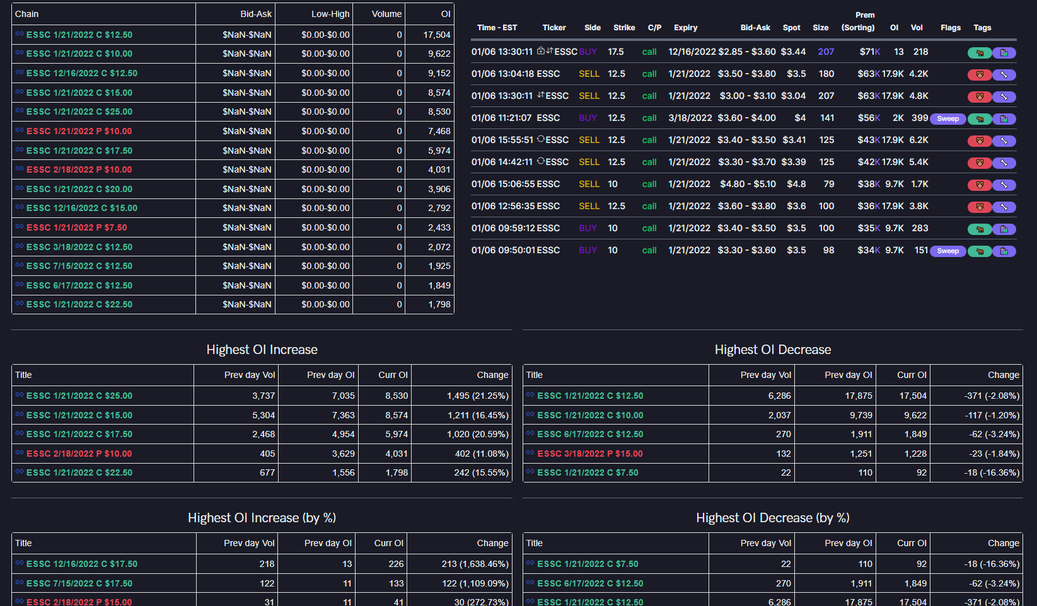Click the Strike column header in flow table
1037x606 pixels.
tap(624, 28)
